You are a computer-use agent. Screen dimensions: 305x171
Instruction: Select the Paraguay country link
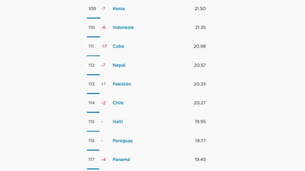123,141
